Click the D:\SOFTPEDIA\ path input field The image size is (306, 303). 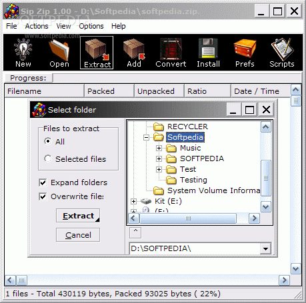[x=195, y=248]
